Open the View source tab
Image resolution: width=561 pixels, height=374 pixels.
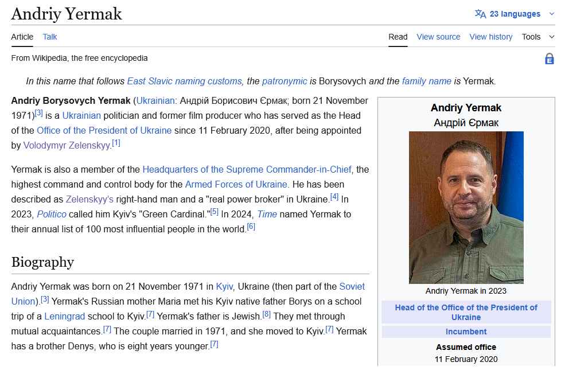438,37
